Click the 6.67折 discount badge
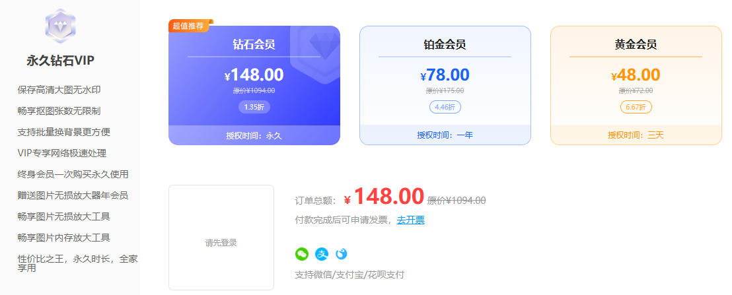This screenshot has height=295, width=732. pyautogui.click(x=636, y=107)
